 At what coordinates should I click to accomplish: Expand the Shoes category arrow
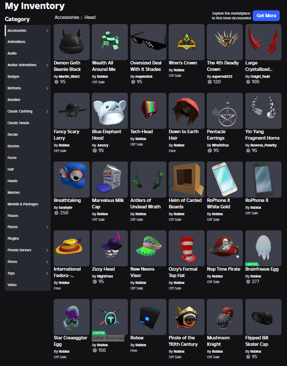click(x=47, y=262)
